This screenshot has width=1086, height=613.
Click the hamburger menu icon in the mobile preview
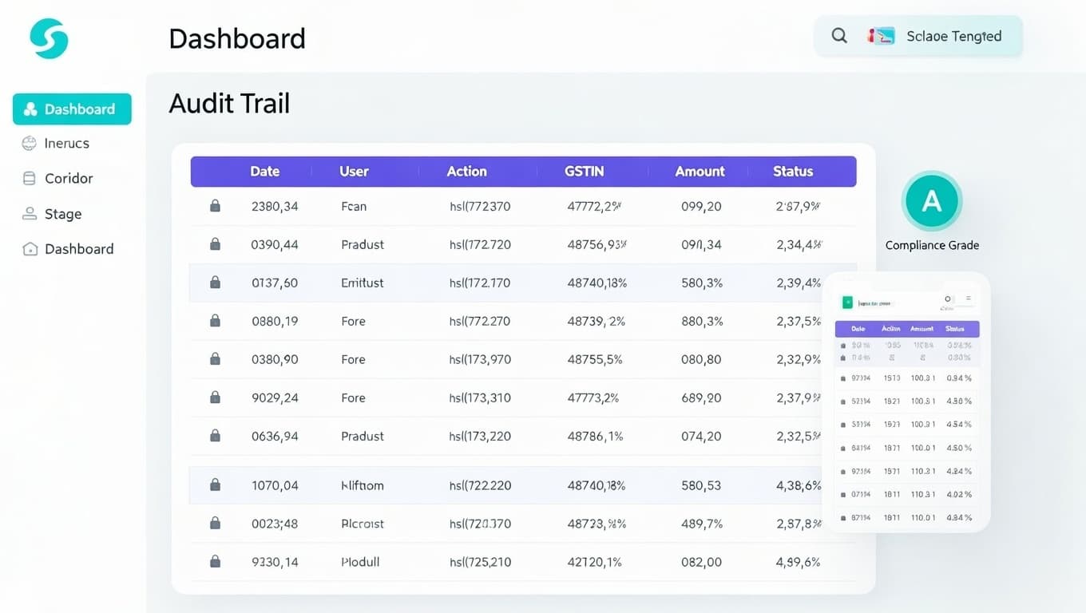pos(969,299)
